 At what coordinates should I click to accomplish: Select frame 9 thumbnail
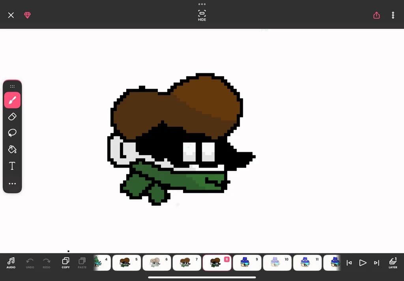[247, 263]
